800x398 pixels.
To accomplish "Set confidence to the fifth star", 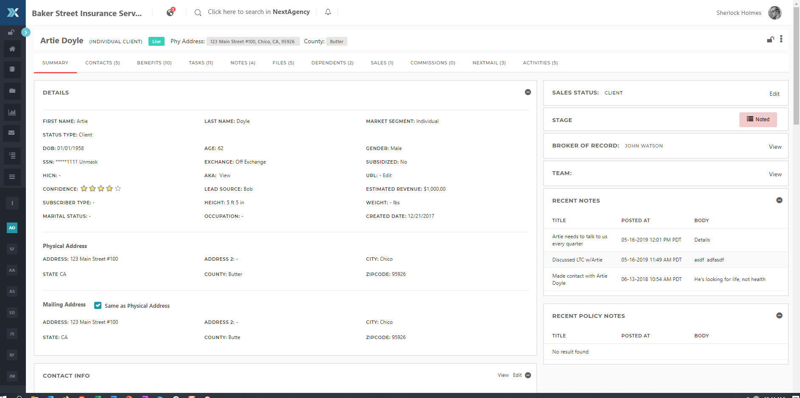I will pos(118,189).
